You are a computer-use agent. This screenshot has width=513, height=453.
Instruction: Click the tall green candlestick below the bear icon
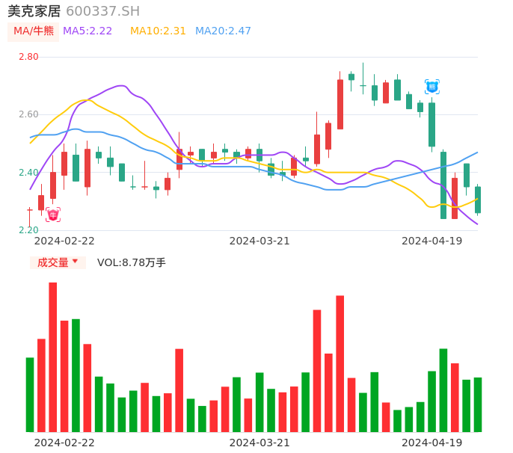(432, 125)
